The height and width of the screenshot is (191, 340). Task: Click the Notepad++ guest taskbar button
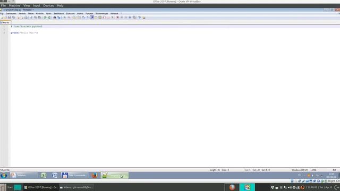[115, 176]
